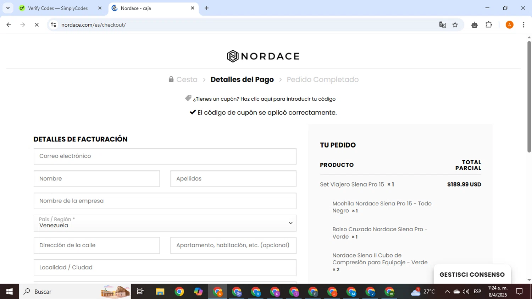Open the Extensions puzzle icon
532x299 pixels.
(489, 25)
